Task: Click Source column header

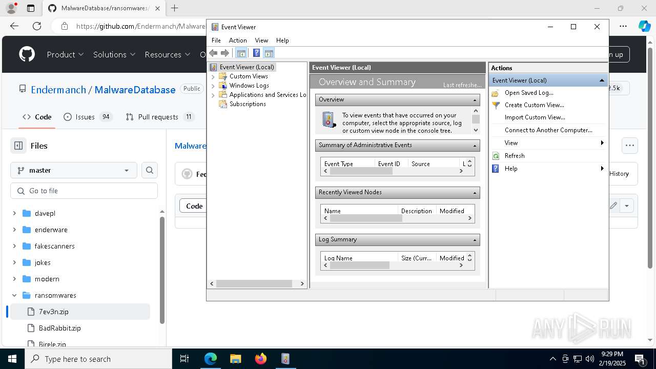Action: [434, 164]
